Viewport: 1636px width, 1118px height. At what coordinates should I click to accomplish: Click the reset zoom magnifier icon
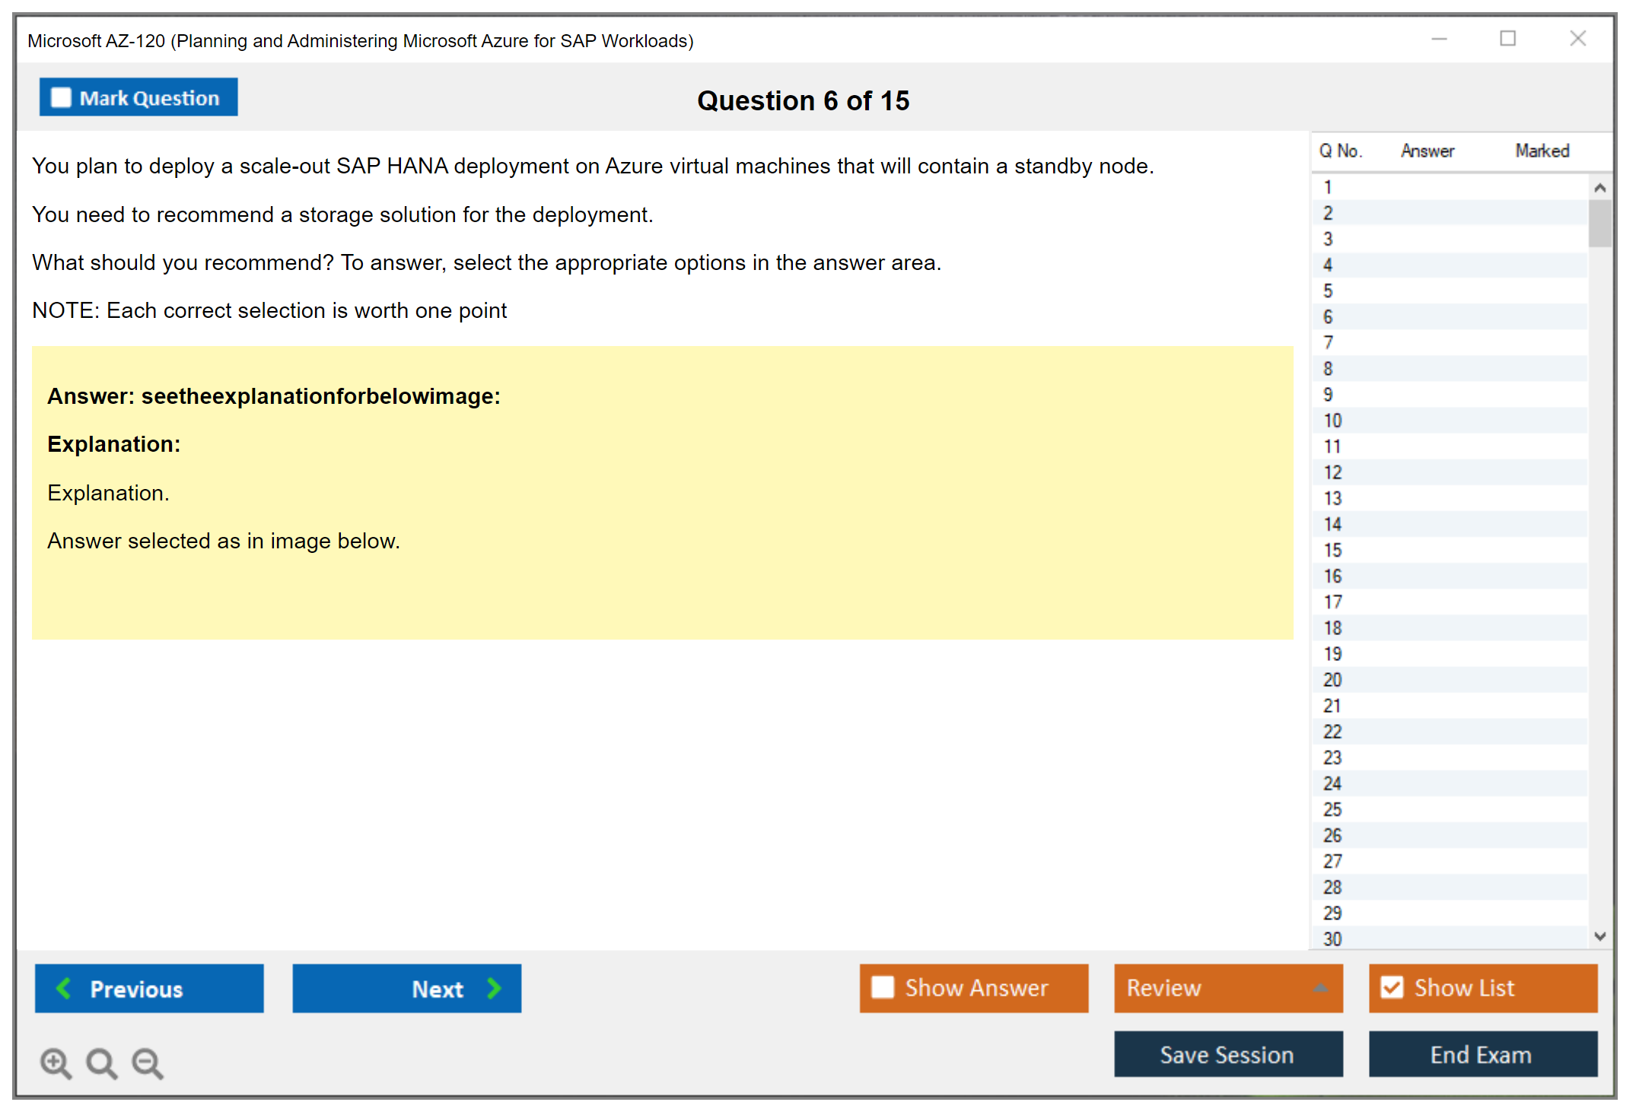101,1062
